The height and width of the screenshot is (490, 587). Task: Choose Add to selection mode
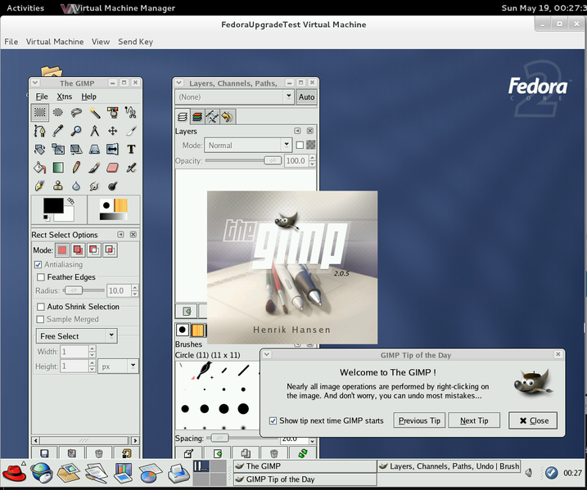[78, 249]
